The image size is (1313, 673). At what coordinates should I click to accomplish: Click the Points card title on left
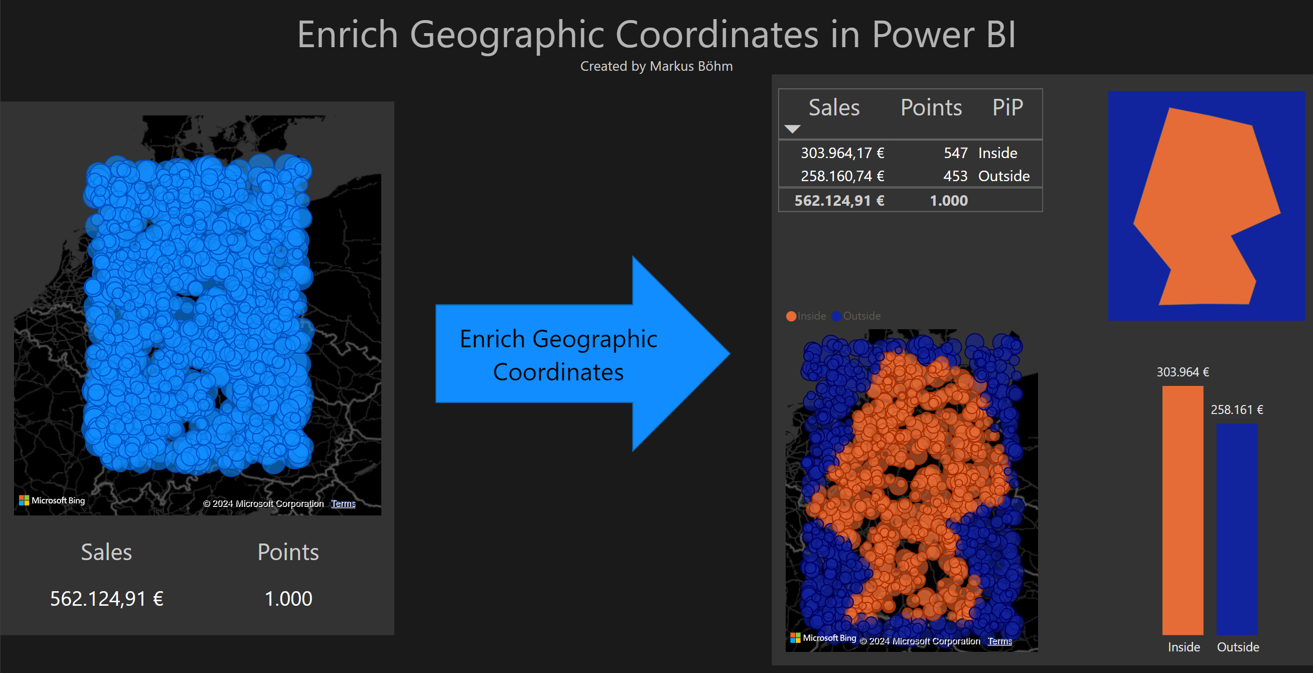pos(288,552)
